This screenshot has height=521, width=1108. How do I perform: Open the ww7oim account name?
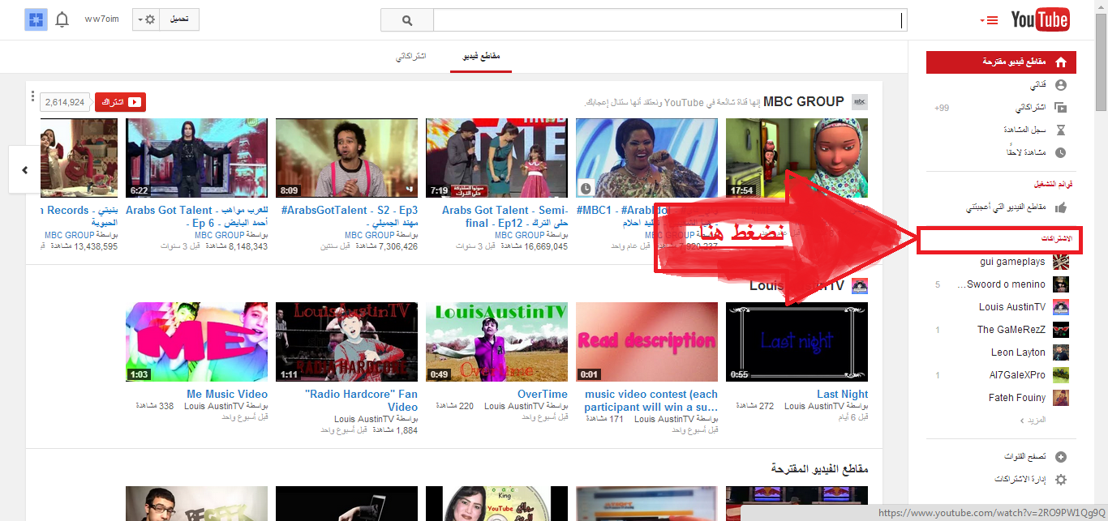[x=101, y=19]
